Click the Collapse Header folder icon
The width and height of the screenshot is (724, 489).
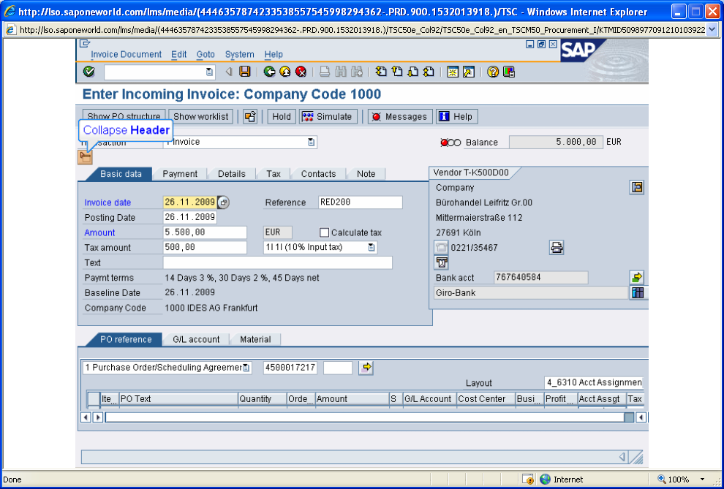85,157
